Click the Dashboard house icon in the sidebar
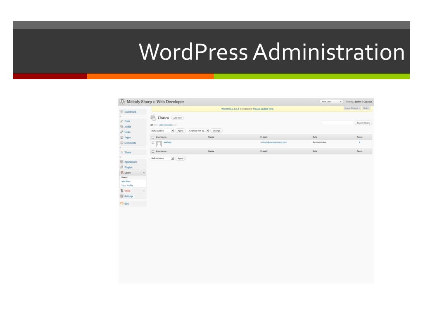The image size is (423, 317). tap(122, 111)
